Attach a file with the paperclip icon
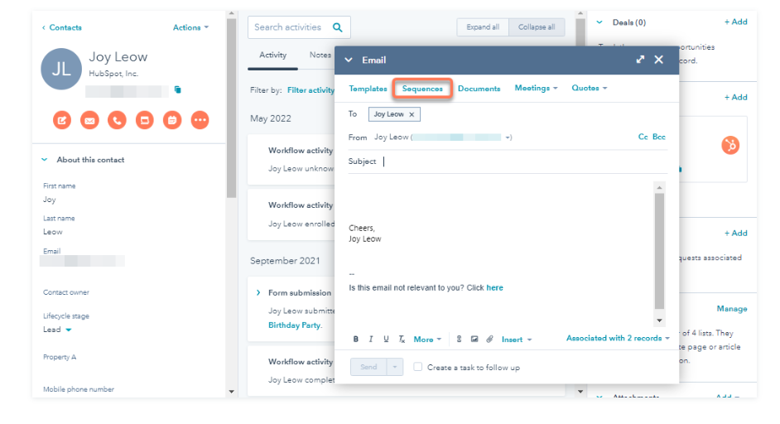Image resolution: width=780 pixels, height=424 pixels. pyautogui.click(x=490, y=339)
